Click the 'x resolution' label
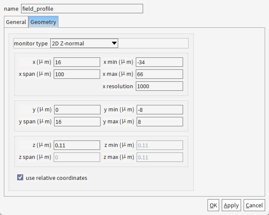Screen dimensions: 269x215 click(x=118, y=86)
